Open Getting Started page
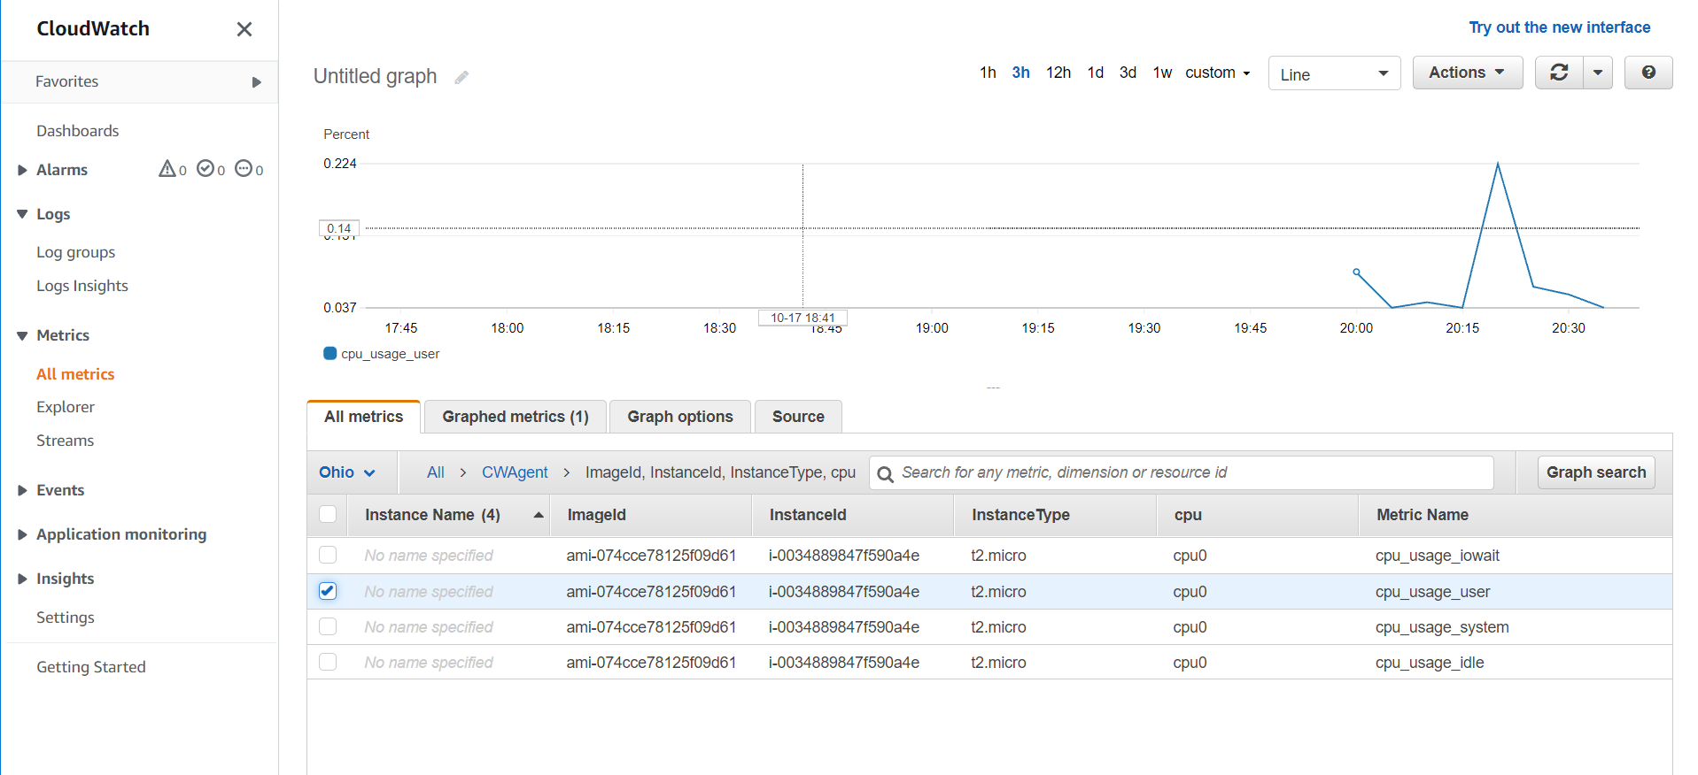The image size is (1698, 775). click(91, 667)
